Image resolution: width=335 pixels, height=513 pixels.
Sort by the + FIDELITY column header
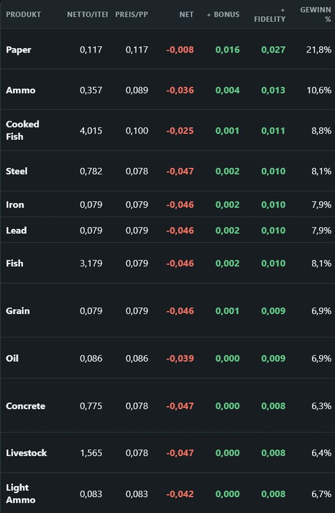click(270, 15)
